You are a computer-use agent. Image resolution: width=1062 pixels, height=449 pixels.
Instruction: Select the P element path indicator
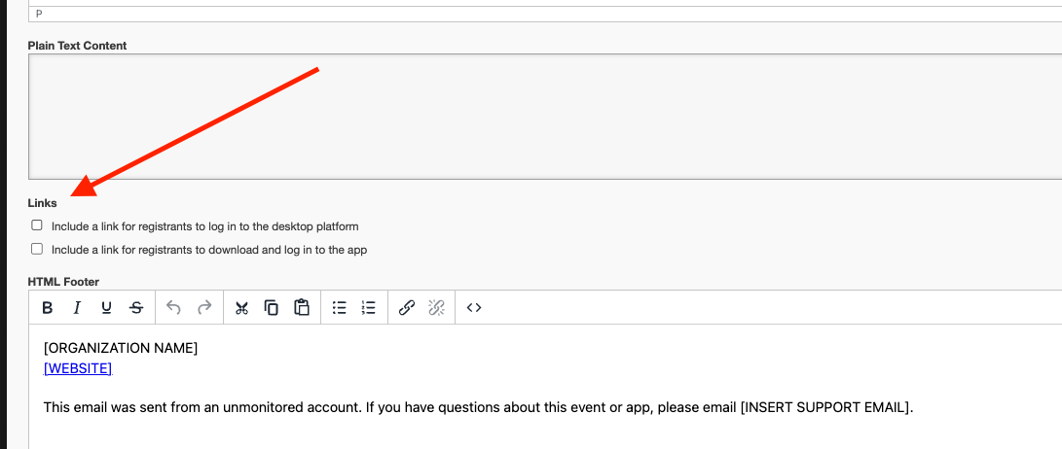tap(39, 14)
